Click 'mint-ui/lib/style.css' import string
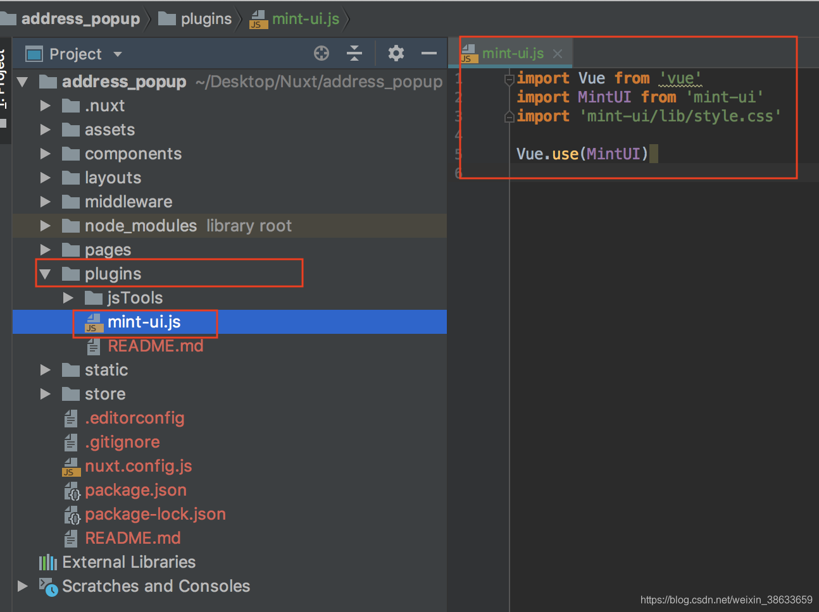 coord(680,116)
